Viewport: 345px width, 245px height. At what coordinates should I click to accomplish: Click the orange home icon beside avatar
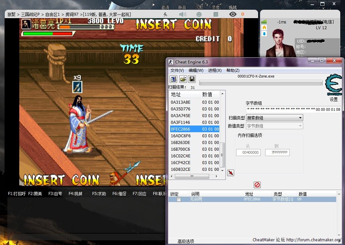[x=264, y=28]
